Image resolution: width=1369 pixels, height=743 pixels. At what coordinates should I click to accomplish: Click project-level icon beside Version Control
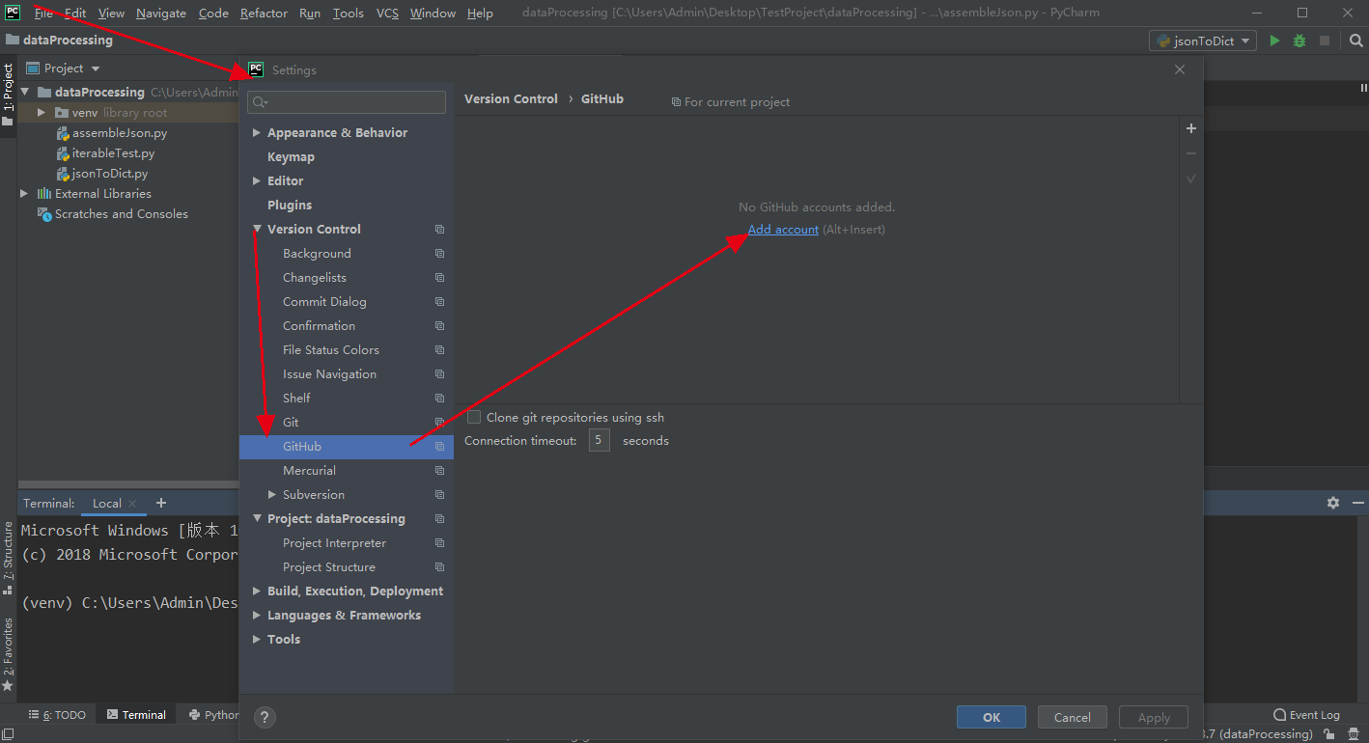[439, 230]
